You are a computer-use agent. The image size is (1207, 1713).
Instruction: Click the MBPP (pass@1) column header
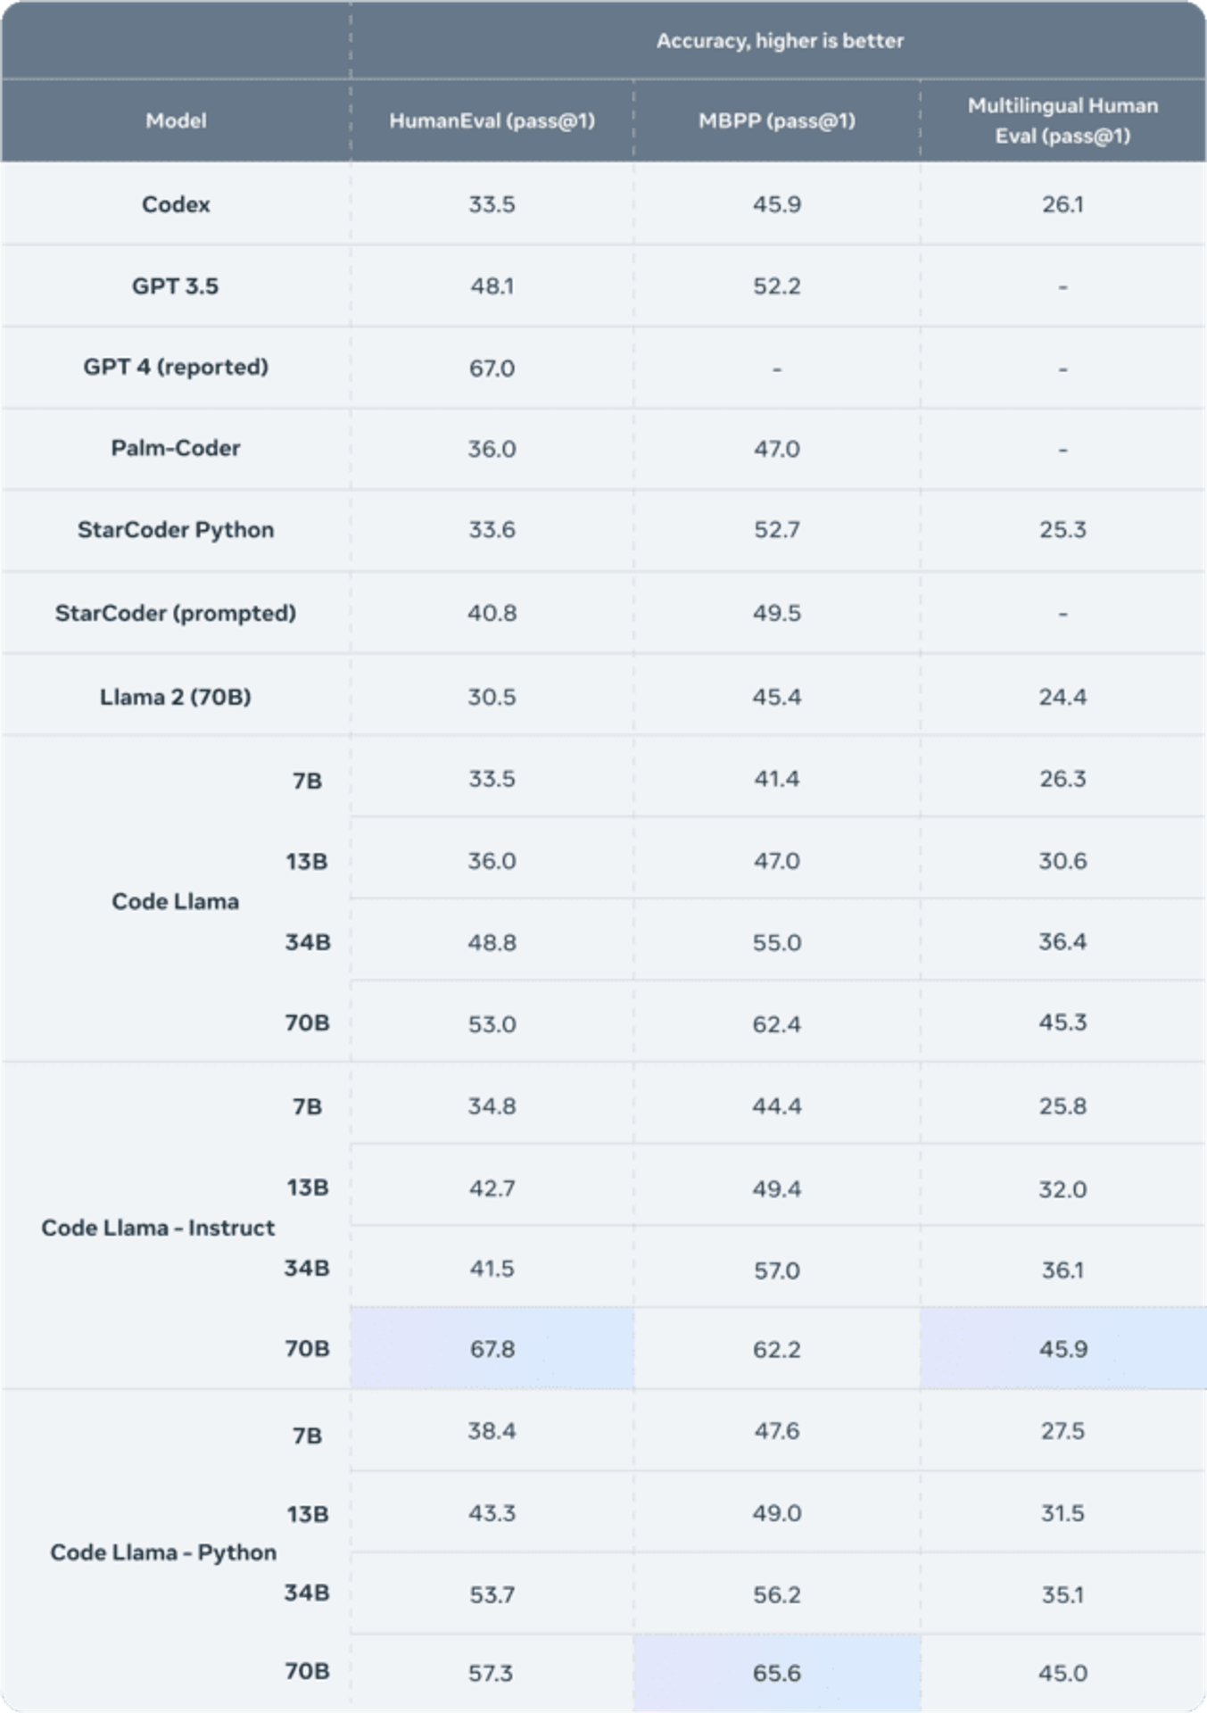point(776,120)
